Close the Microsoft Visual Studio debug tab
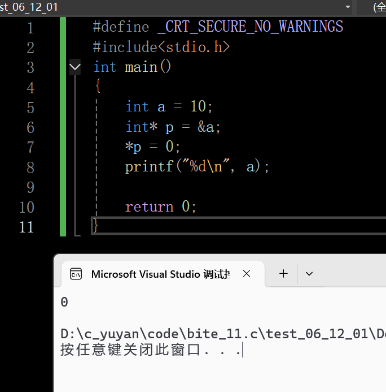The height and width of the screenshot is (392, 386). pyautogui.click(x=247, y=274)
